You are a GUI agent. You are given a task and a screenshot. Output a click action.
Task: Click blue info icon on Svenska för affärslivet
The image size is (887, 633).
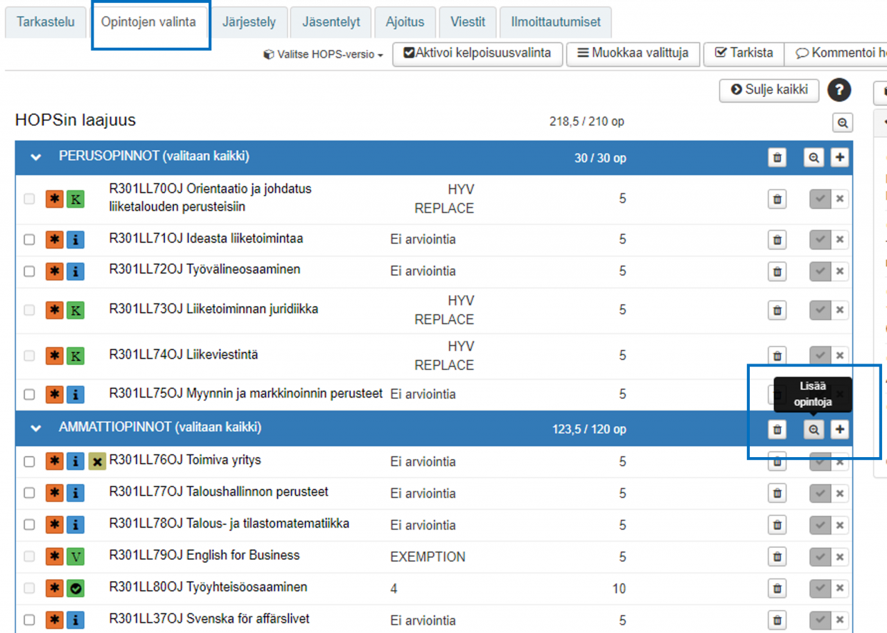click(76, 621)
